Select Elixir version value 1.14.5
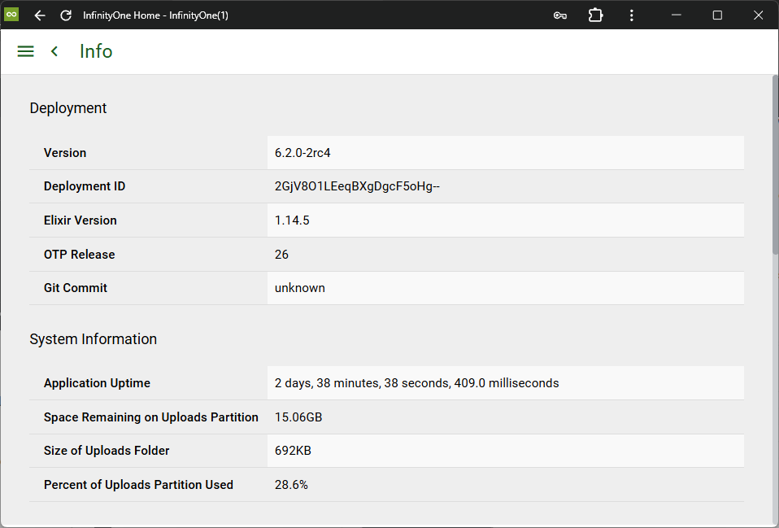This screenshot has width=779, height=528. tap(292, 220)
